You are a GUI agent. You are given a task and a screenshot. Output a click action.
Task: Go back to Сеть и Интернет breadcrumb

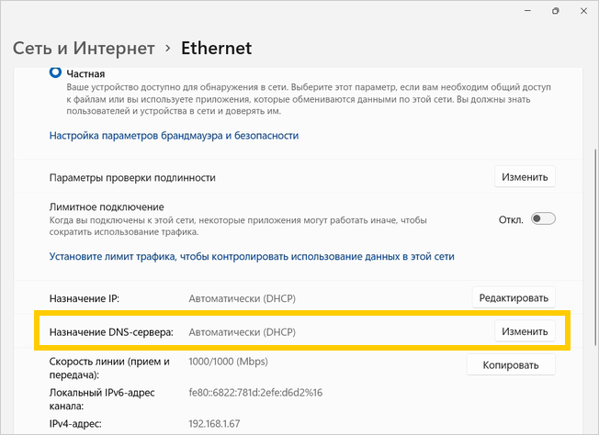click(x=82, y=48)
